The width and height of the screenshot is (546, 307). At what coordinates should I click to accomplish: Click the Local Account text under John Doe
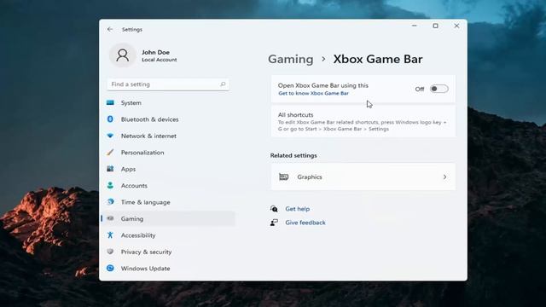160,60
